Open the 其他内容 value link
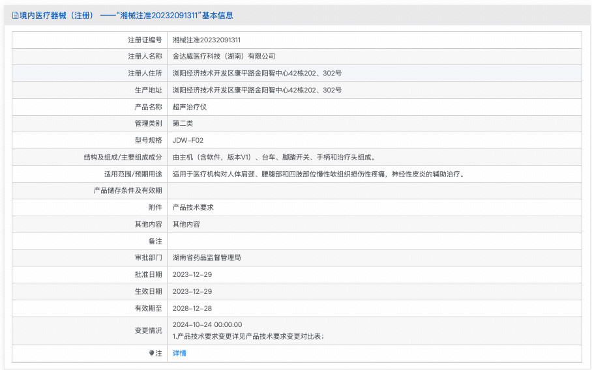Viewport: 592px width, 370px height. tap(186, 224)
